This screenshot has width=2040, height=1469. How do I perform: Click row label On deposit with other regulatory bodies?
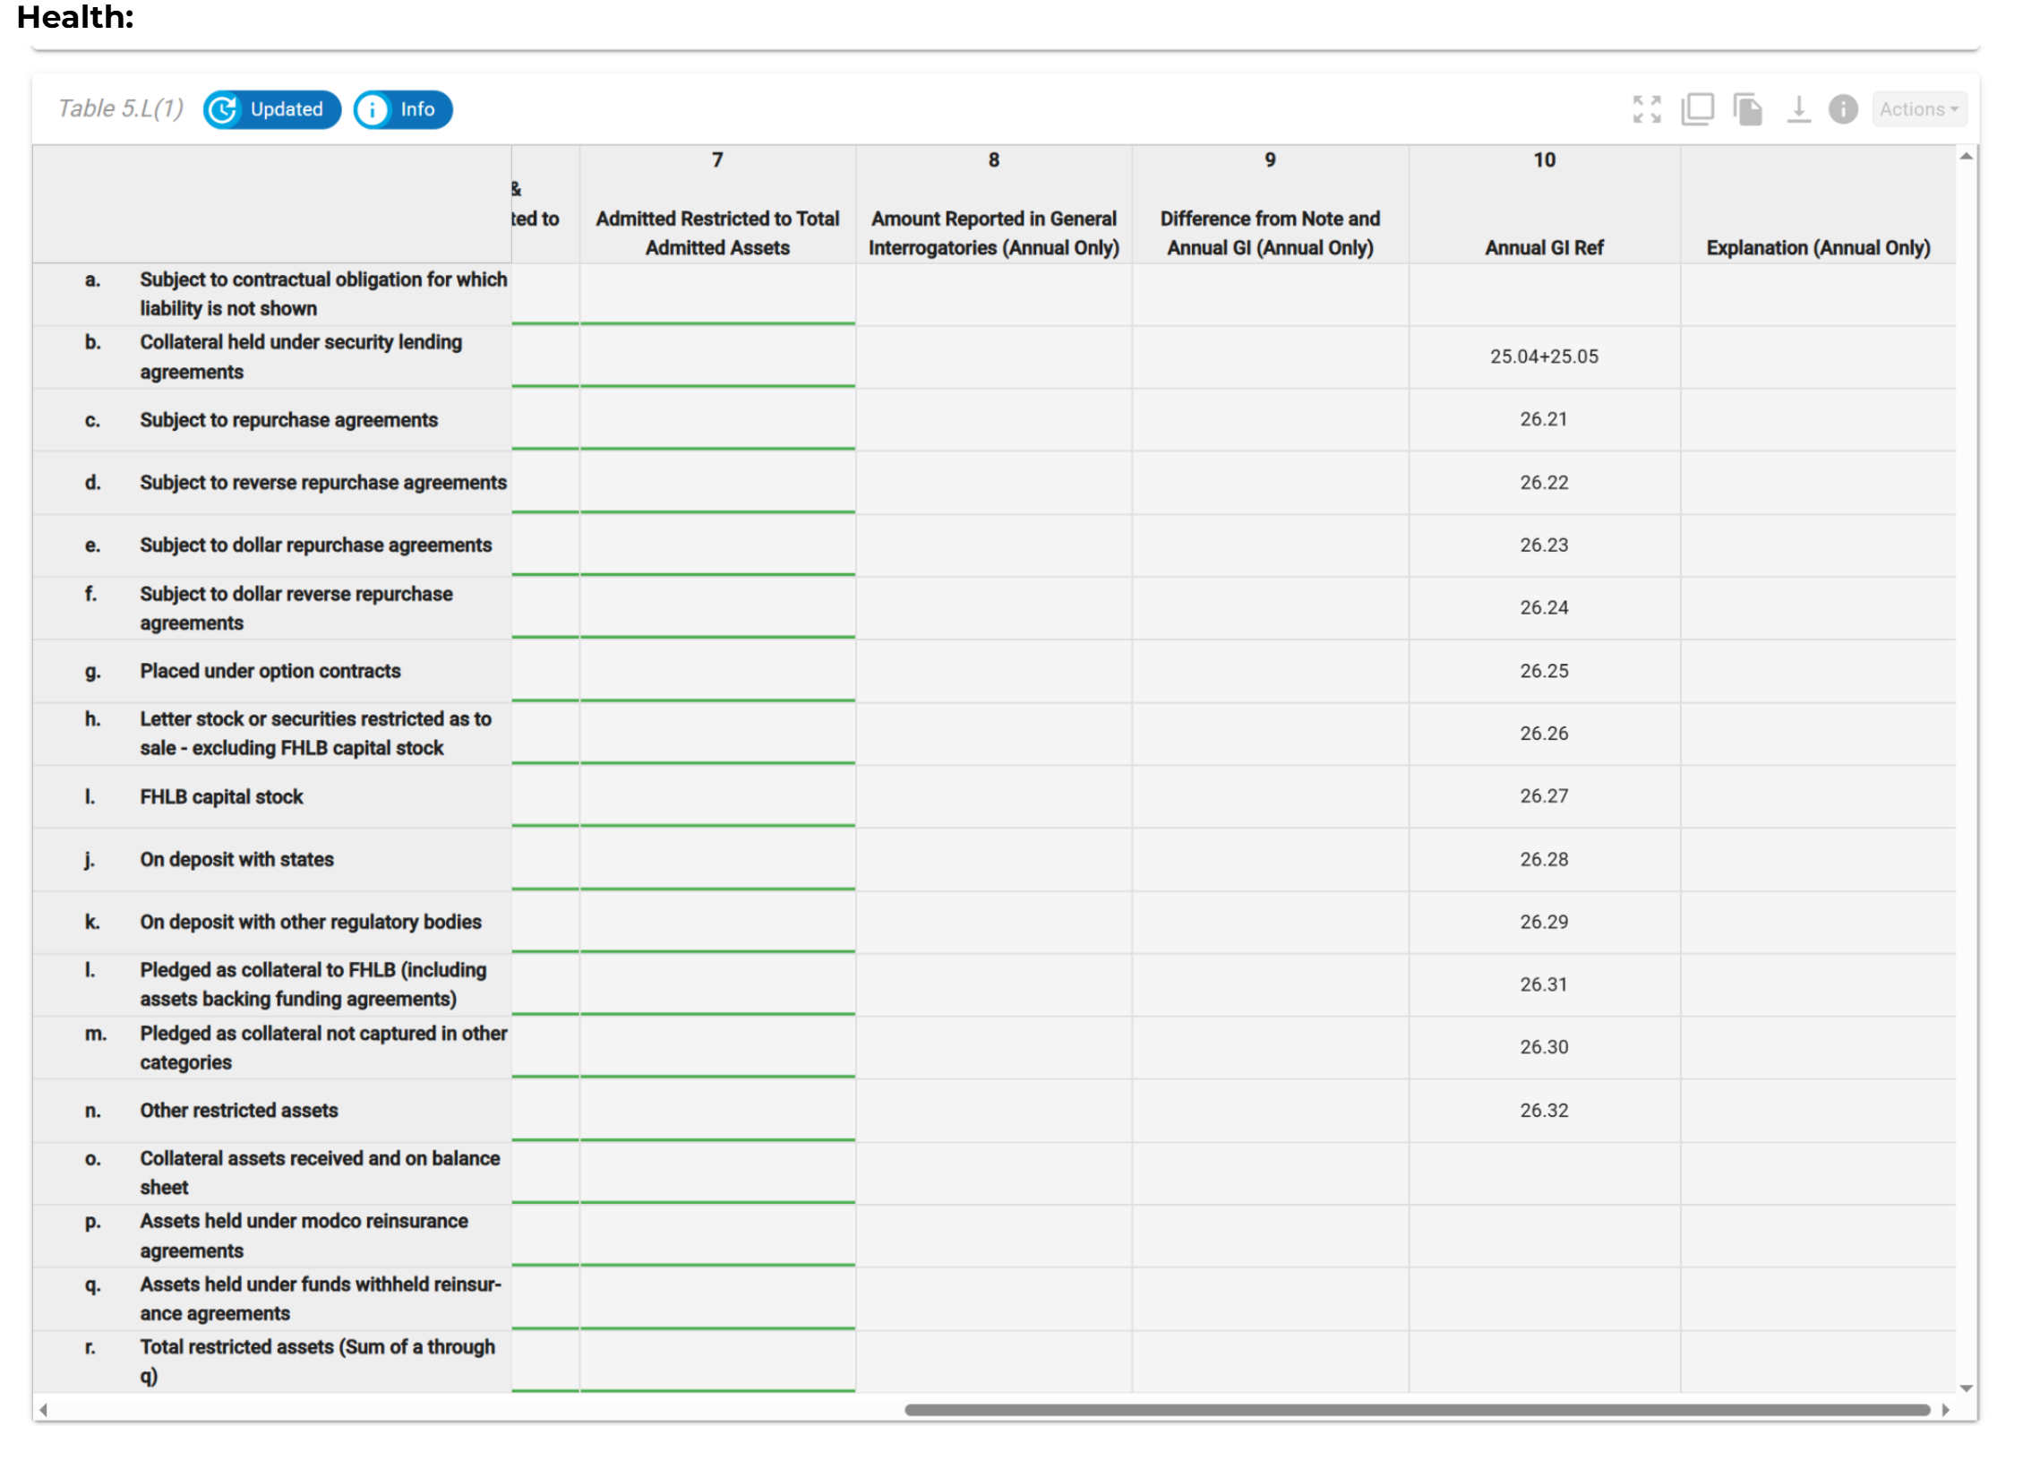(311, 922)
